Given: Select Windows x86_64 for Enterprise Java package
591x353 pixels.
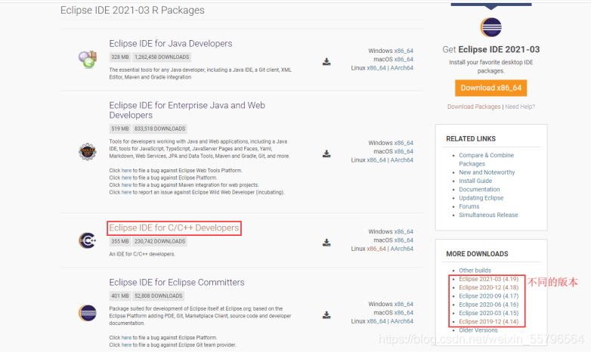Looking at the screenshot, I should (x=404, y=143).
